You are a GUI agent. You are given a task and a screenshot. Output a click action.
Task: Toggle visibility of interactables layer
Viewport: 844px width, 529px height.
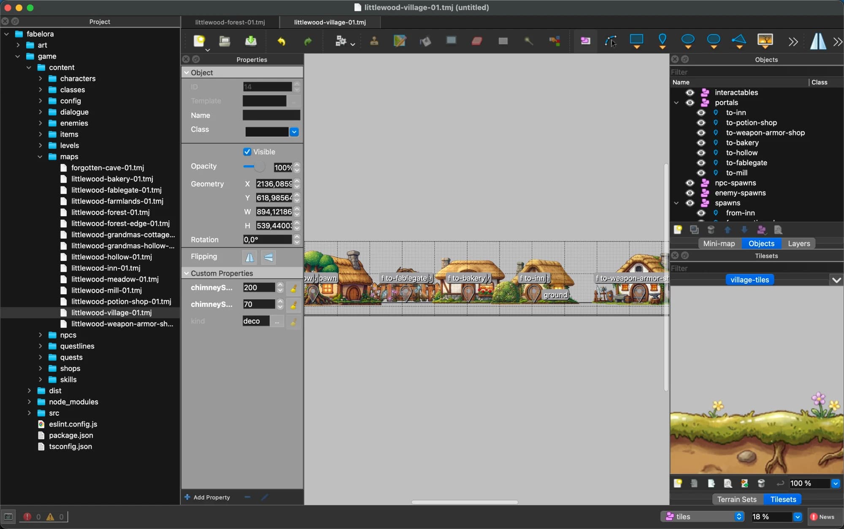[690, 93]
